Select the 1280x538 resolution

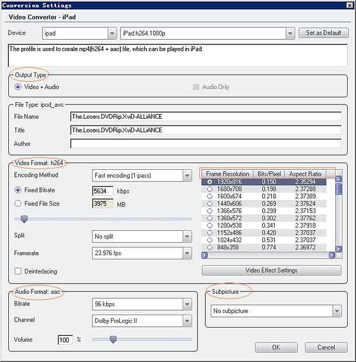pyautogui.click(x=264, y=226)
